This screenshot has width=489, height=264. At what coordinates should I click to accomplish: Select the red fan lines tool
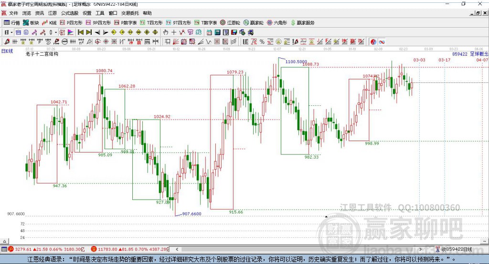(x=176, y=41)
